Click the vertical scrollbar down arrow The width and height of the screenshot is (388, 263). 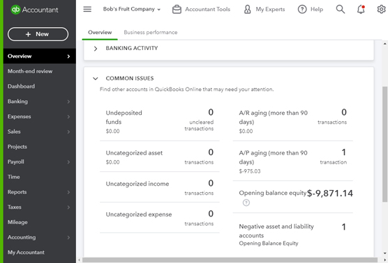coord(385,253)
